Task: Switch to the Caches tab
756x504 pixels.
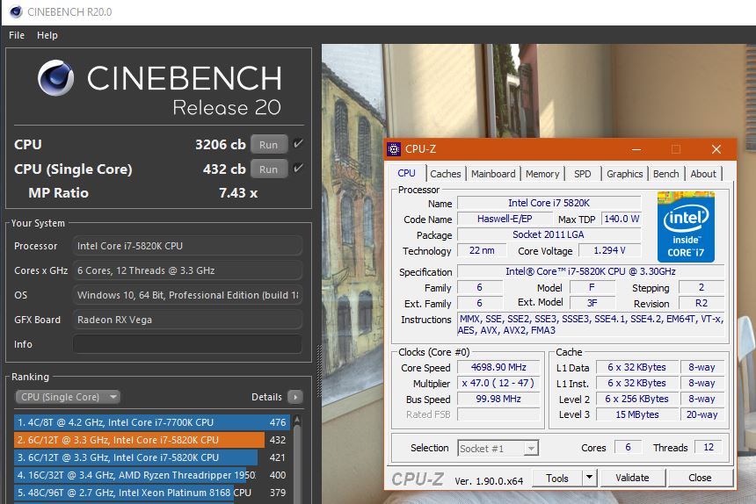Action: 446,174
